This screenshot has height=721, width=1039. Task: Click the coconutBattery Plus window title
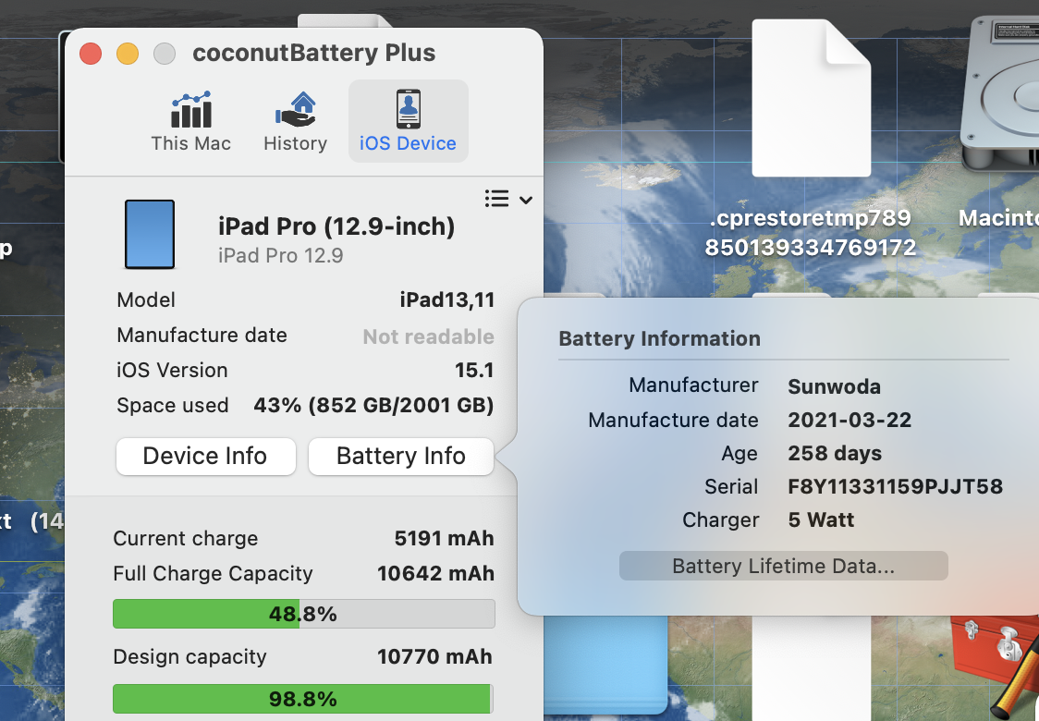(x=314, y=53)
